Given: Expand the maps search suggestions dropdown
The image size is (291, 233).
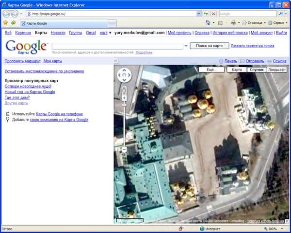Looking at the screenshot, I should (186, 46).
